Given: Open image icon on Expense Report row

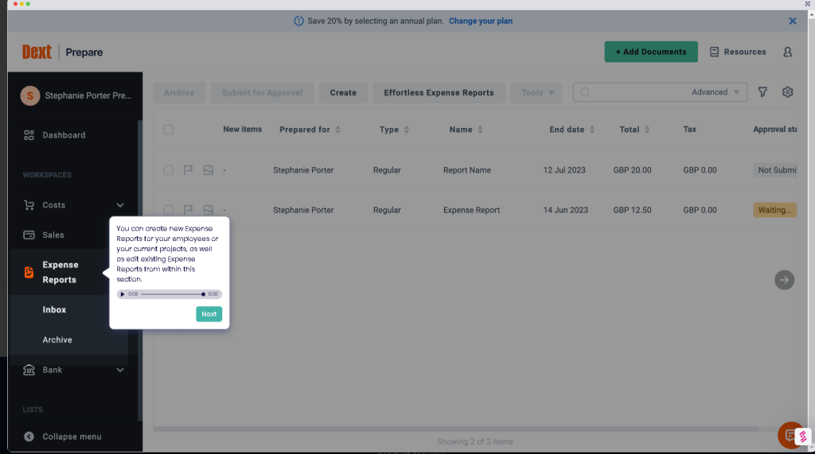Looking at the screenshot, I should tap(208, 210).
